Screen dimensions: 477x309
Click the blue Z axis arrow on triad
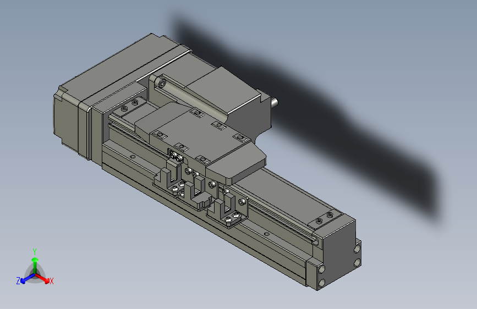27,279
